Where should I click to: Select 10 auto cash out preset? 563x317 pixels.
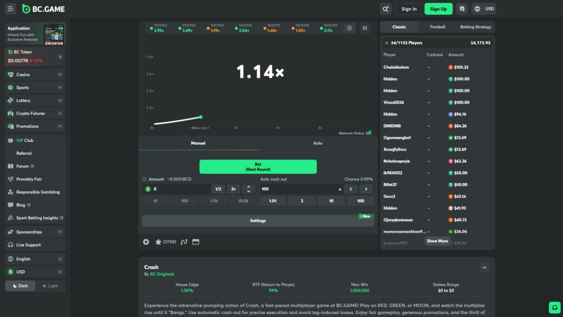pyautogui.click(x=331, y=201)
